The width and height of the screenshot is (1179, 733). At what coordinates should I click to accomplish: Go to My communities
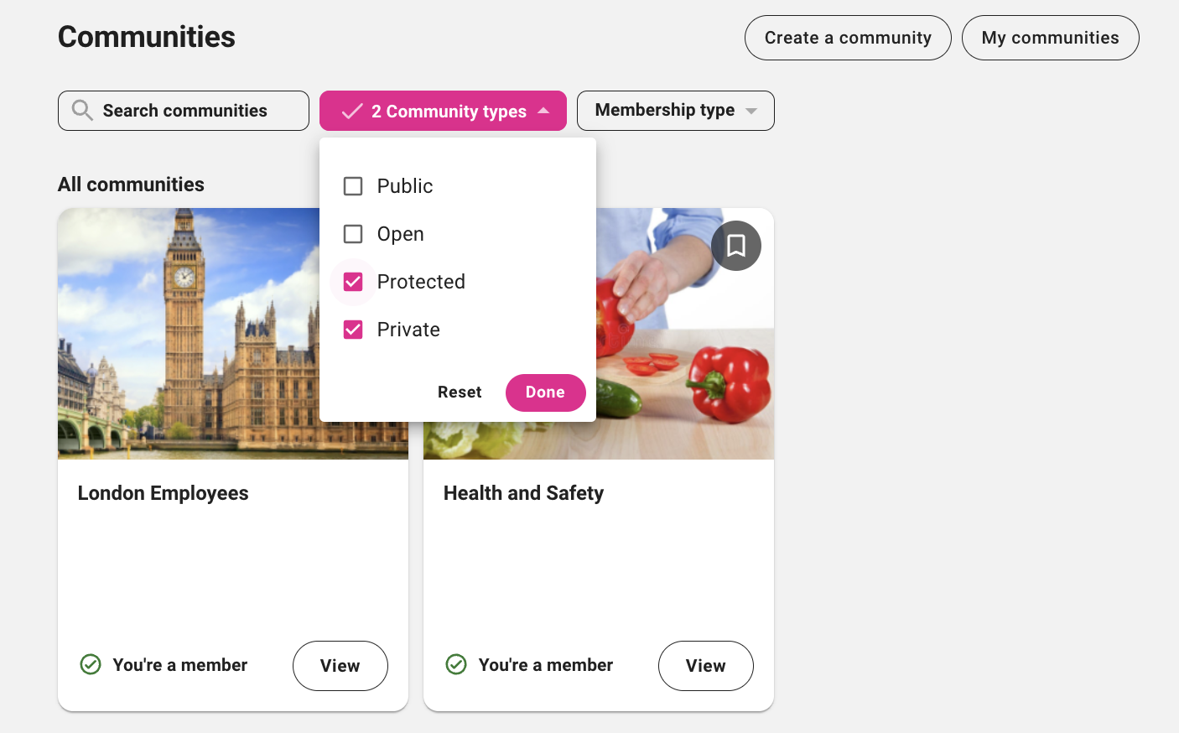point(1050,38)
